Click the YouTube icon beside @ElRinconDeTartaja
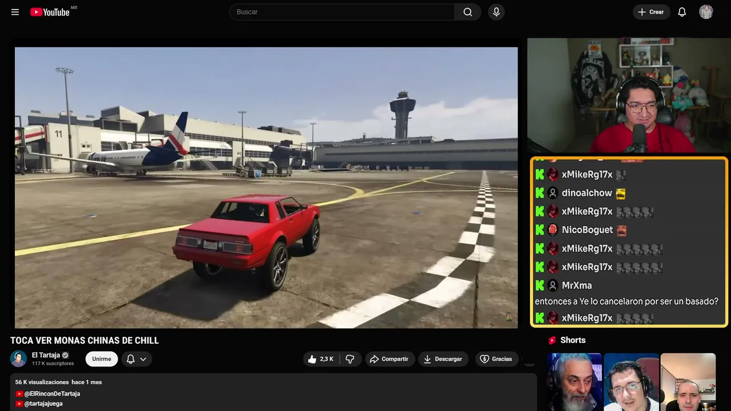The width and height of the screenshot is (731, 411). tap(19, 394)
